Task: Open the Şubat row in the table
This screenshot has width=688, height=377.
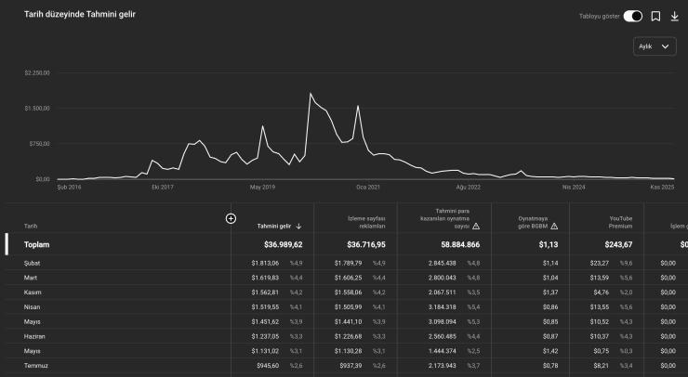Action: 33,263
